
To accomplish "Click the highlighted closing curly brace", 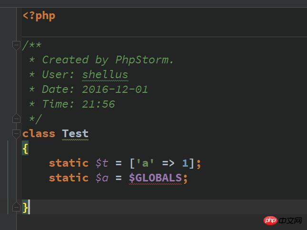I will 25,207.
